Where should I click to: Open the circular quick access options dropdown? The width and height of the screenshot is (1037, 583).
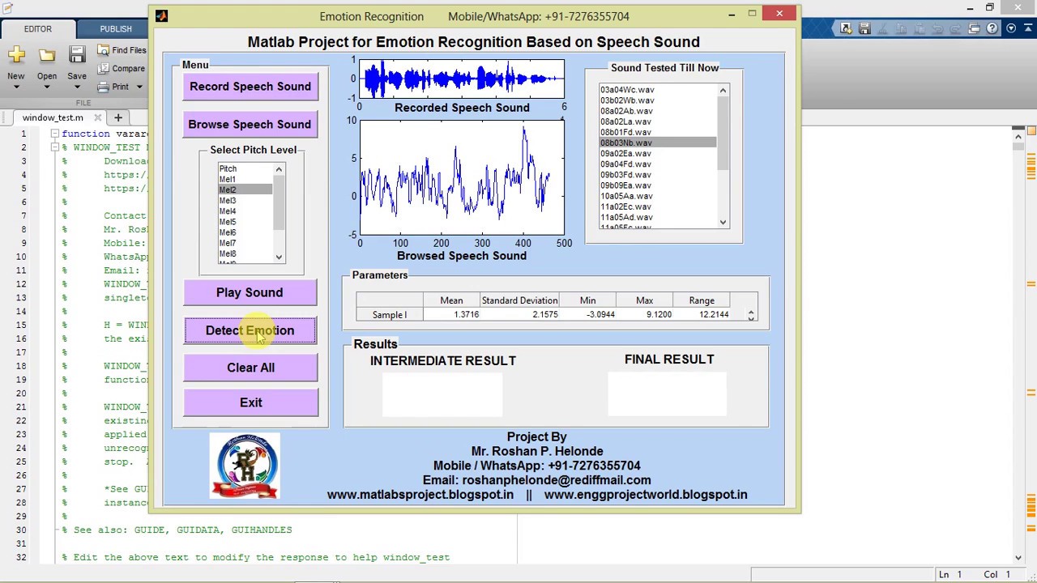coord(1011,28)
